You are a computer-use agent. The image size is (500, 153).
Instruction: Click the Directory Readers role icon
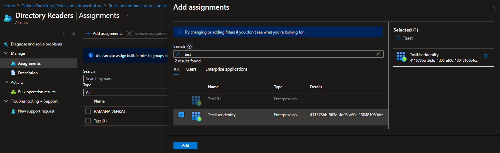click(8, 18)
